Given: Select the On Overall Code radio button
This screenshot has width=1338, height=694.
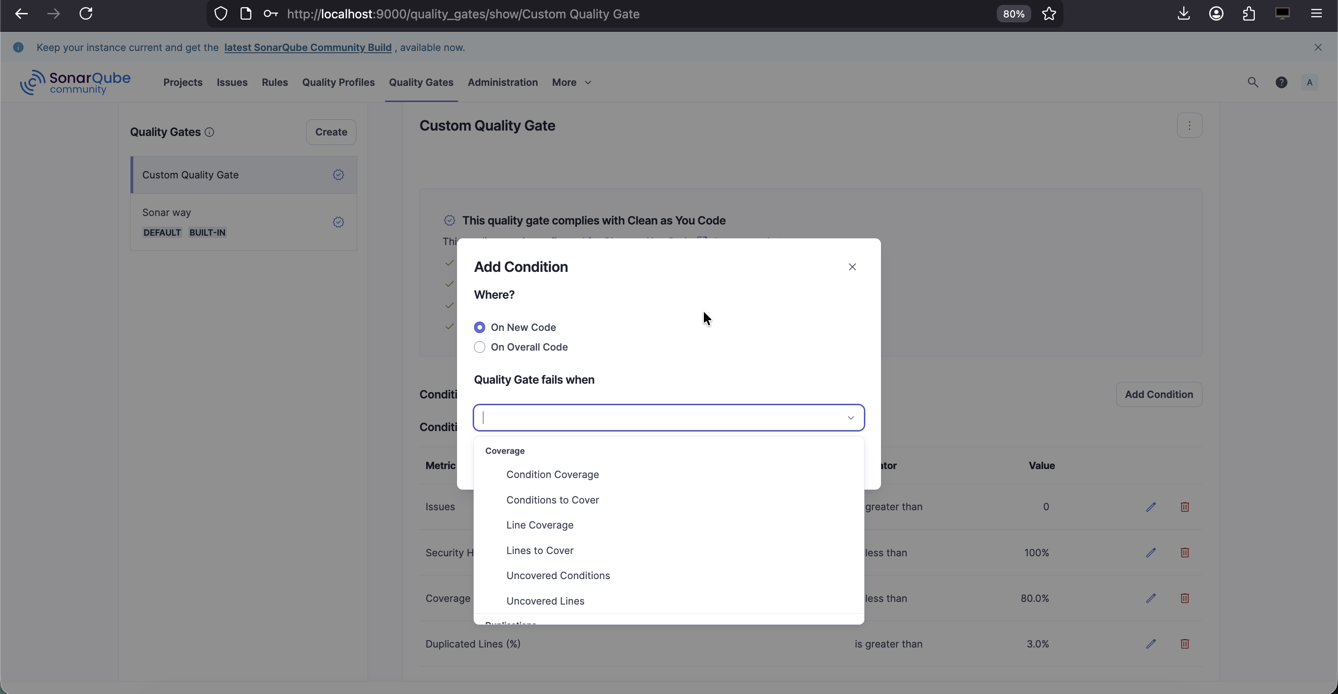Looking at the screenshot, I should pyautogui.click(x=479, y=347).
